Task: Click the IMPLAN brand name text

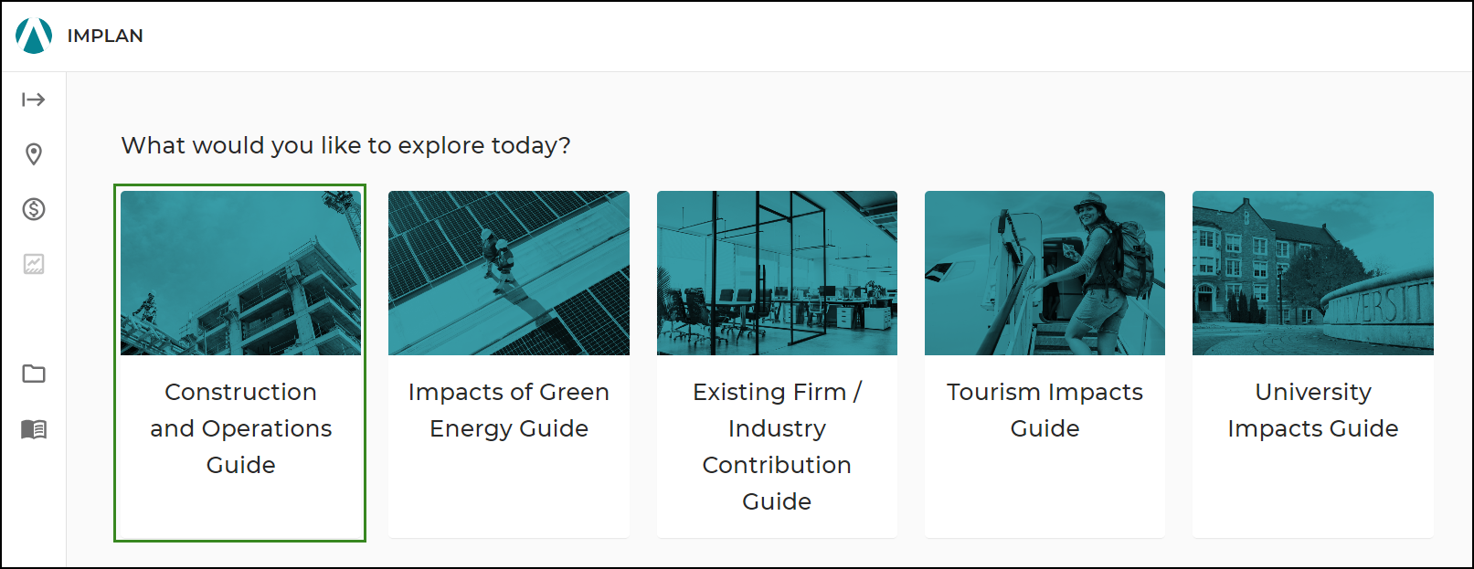Action: 105,36
